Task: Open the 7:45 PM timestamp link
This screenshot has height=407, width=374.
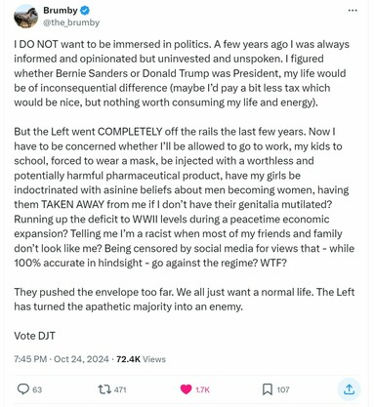Action: coord(30,359)
